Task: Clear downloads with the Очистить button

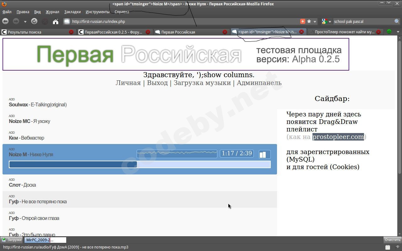Action: 393,240
